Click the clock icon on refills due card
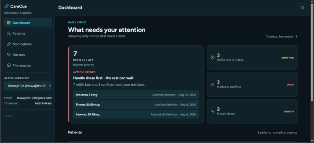314x143 pixels. [212, 58]
